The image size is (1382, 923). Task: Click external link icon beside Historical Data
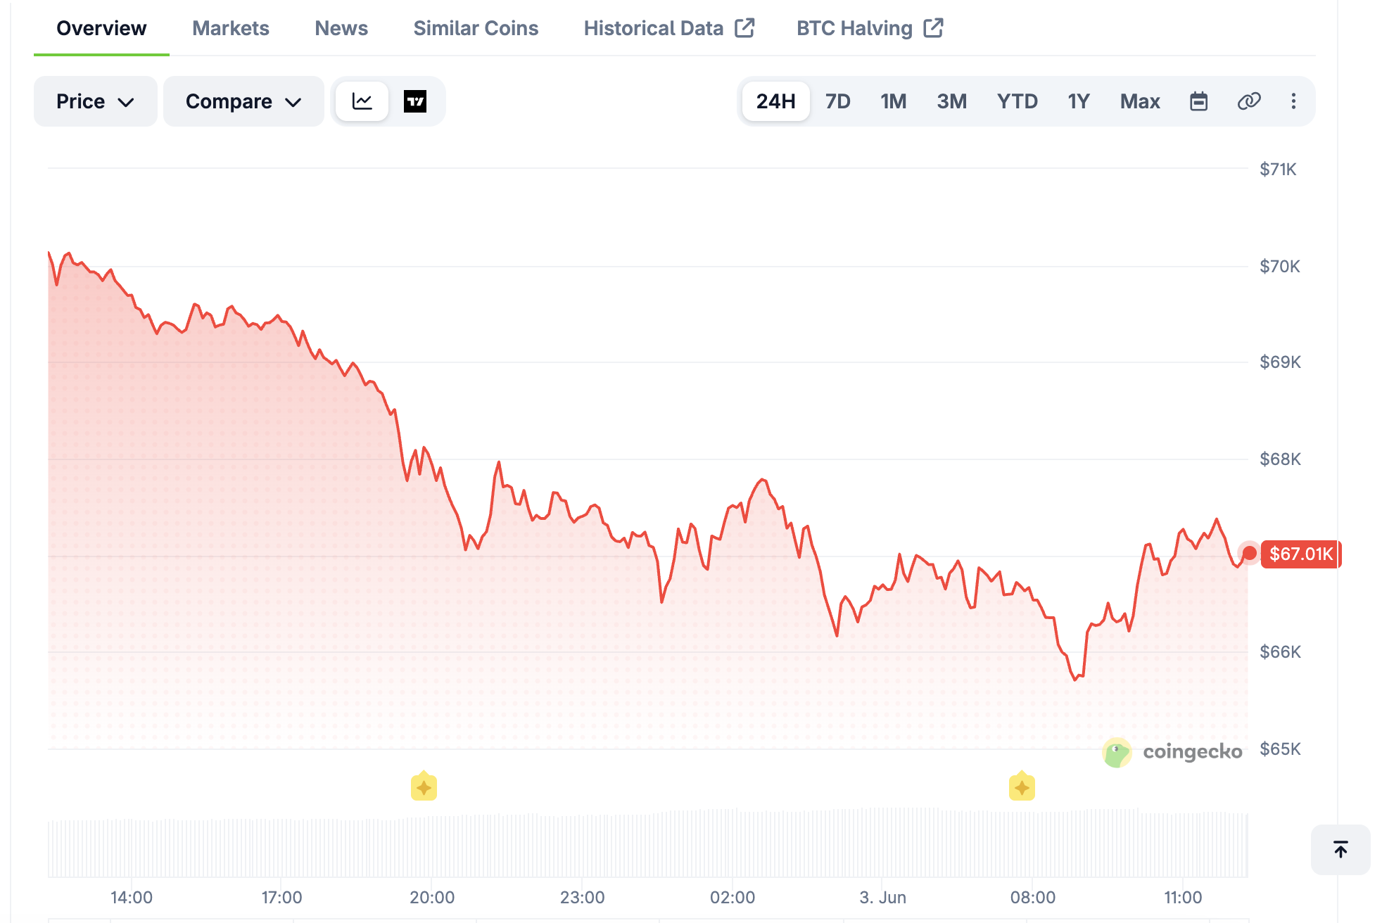(x=744, y=28)
